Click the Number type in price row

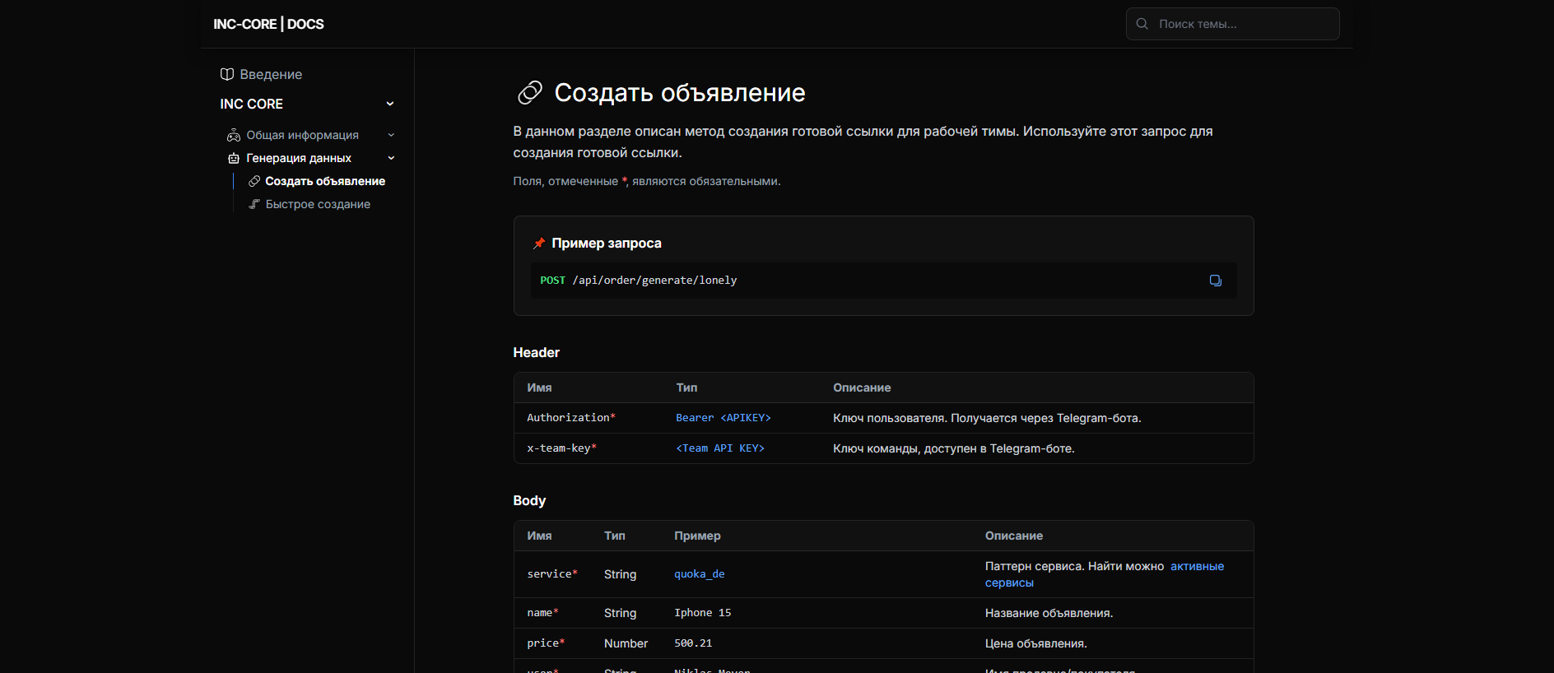tap(626, 643)
